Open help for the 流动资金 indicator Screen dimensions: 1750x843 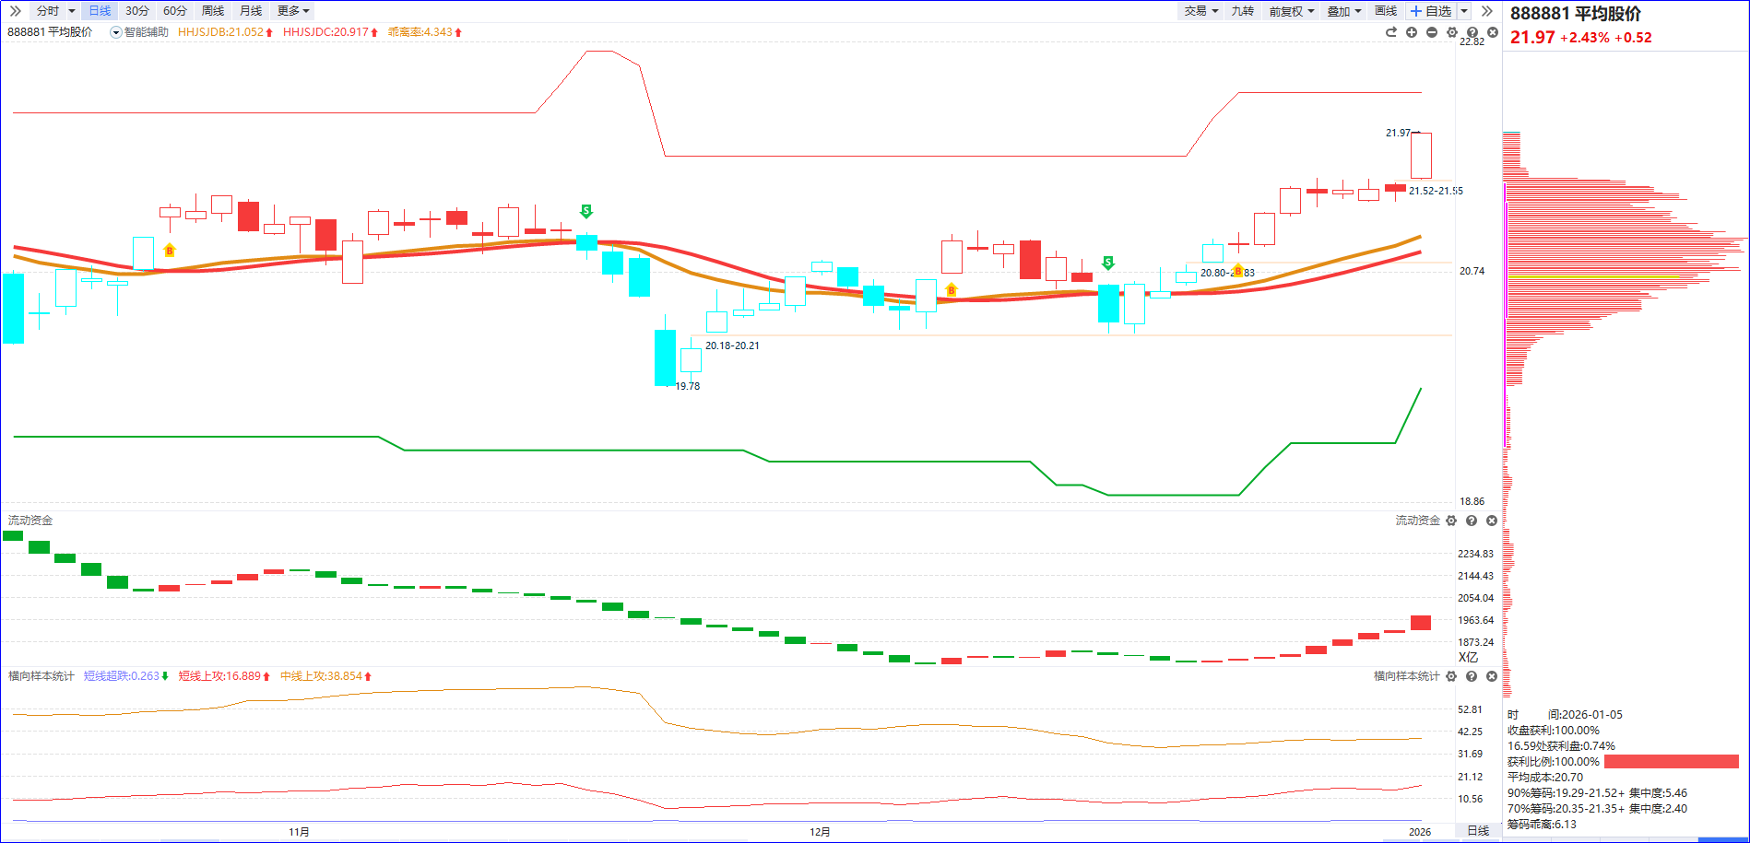click(x=1472, y=521)
